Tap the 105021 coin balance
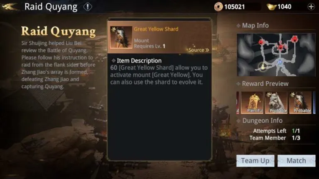Viewport: 319px width, 179px height. pos(234,7)
